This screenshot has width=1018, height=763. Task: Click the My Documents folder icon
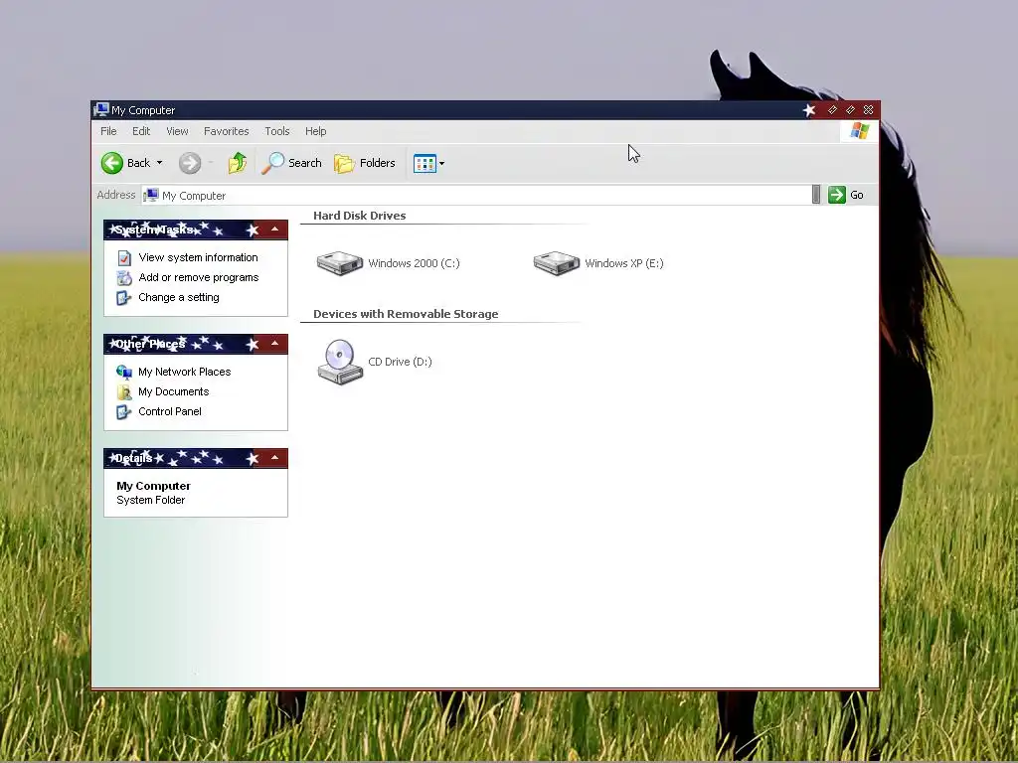click(x=124, y=391)
